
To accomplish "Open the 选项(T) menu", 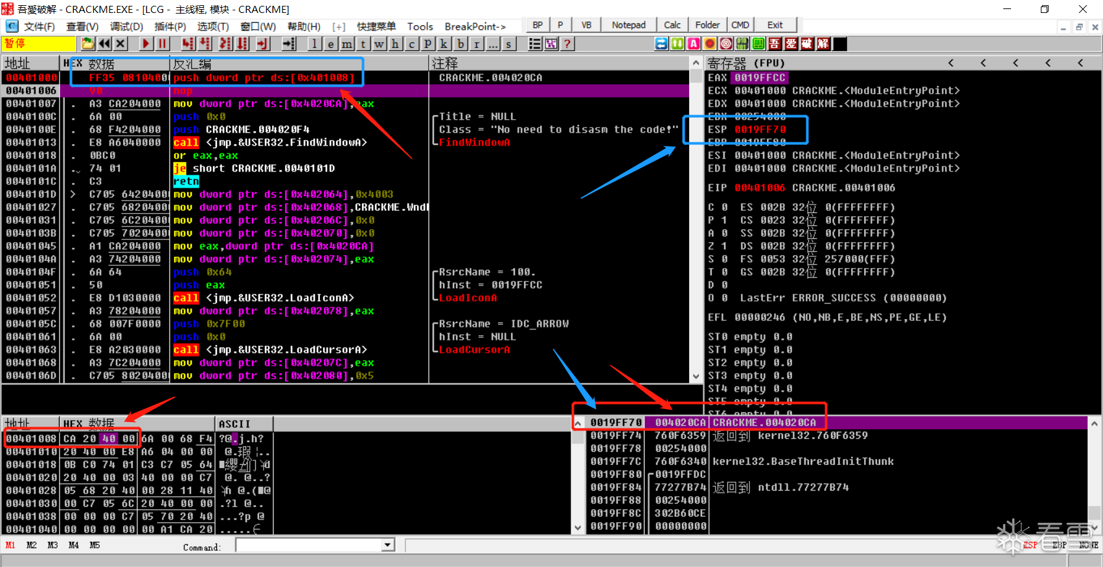I will 213,27.
